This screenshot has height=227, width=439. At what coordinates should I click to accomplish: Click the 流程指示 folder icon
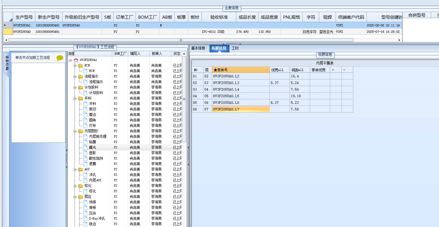point(81,76)
